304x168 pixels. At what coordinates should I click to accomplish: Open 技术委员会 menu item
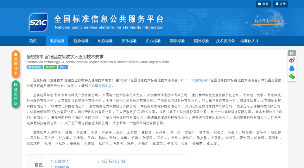pyautogui.click(x=225, y=41)
